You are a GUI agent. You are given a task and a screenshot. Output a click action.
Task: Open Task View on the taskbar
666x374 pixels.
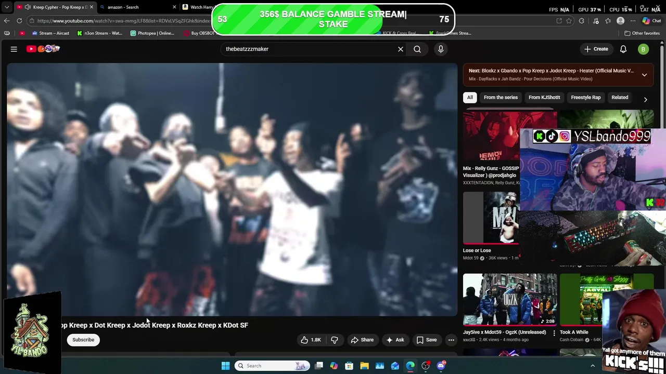coord(319,366)
